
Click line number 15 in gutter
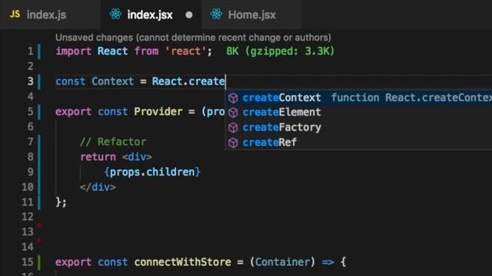point(28,262)
